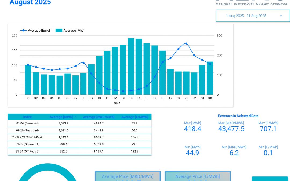Hide the Average [Euro] series via its legend dot
The width and height of the screenshot is (290, 181).
click(x=23, y=30)
